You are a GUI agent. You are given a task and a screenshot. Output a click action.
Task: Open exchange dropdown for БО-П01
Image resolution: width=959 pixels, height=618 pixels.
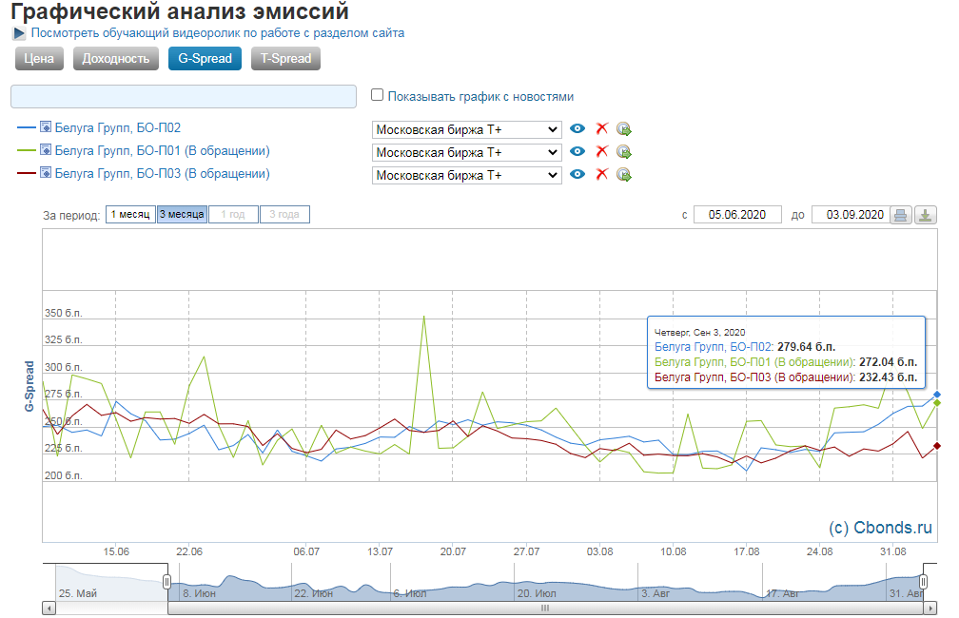466,152
